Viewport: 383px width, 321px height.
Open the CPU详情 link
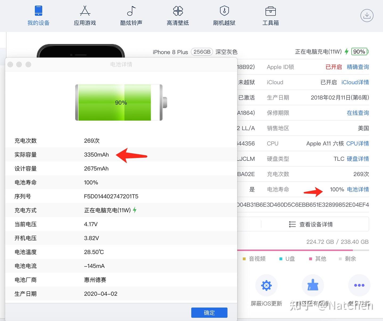click(x=357, y=143)
